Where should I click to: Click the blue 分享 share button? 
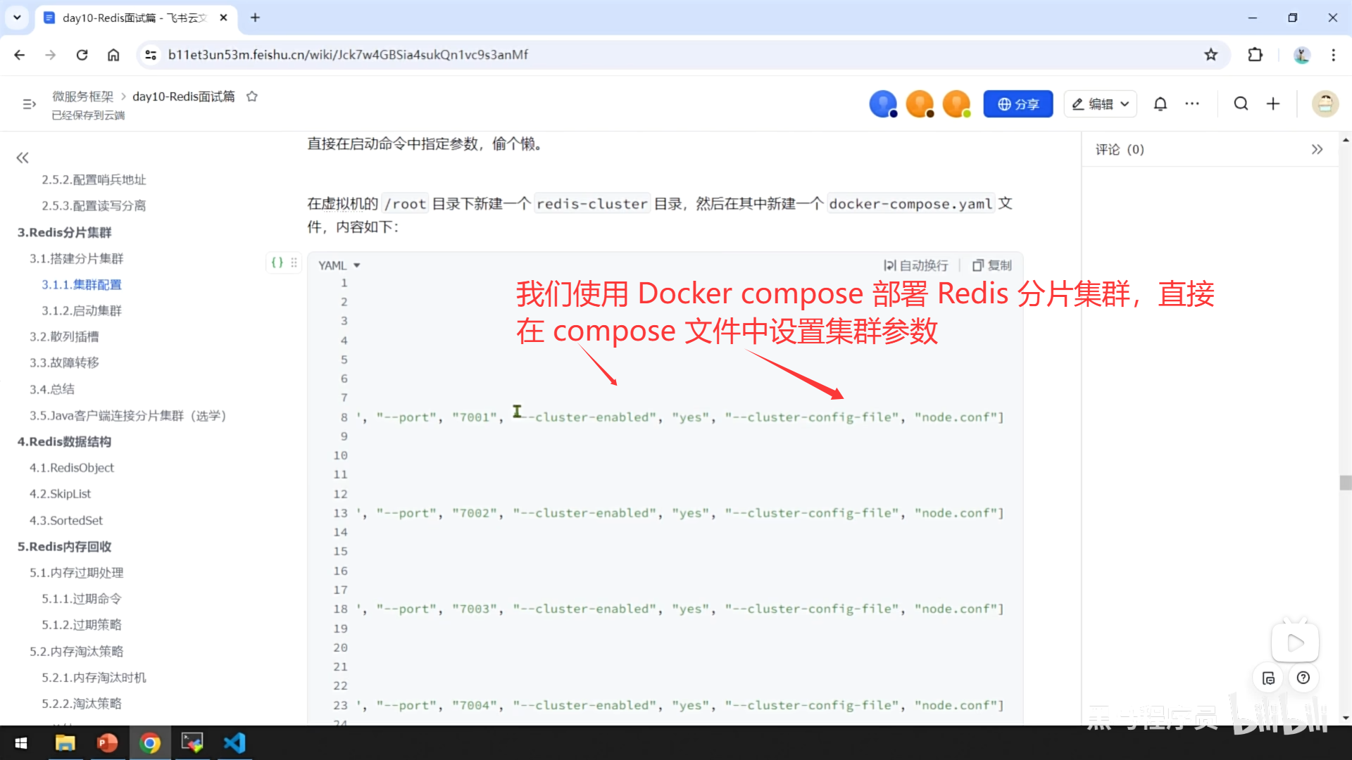coord(1018,104)
